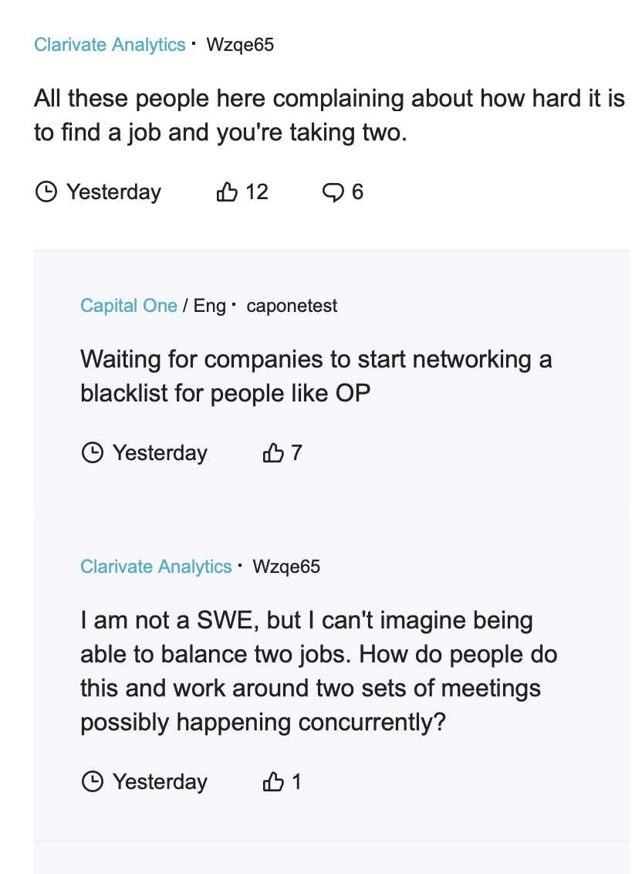Open replies via the speech bubble icon
The height and width of the screenshot is (874, 642).
point(333,192)
